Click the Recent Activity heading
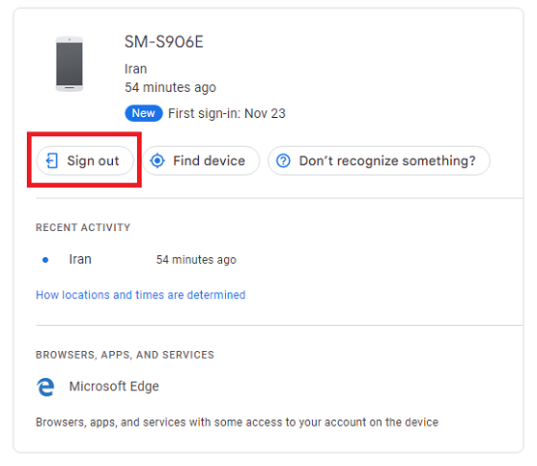Screen dimensions: 537x466 pos(83,228)
